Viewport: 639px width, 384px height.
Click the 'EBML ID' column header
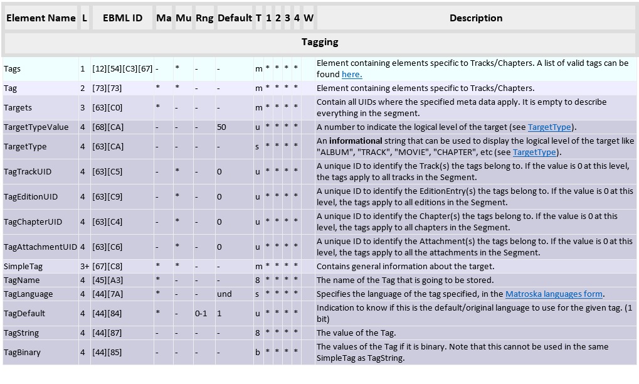tap(123, 18)
